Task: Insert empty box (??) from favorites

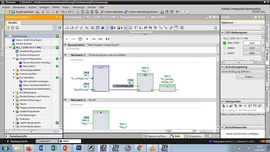Action: tap(80, 39)
